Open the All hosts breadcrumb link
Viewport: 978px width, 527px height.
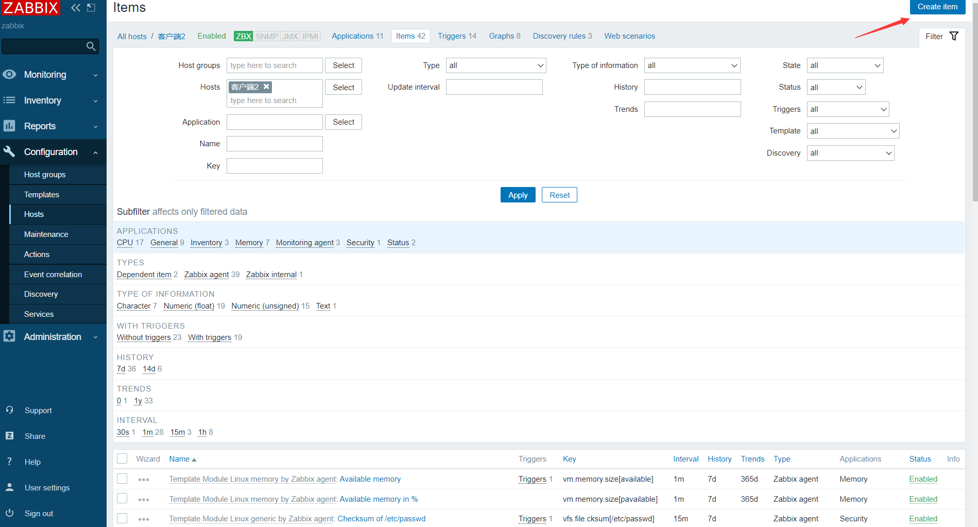(x=132, y=37)
